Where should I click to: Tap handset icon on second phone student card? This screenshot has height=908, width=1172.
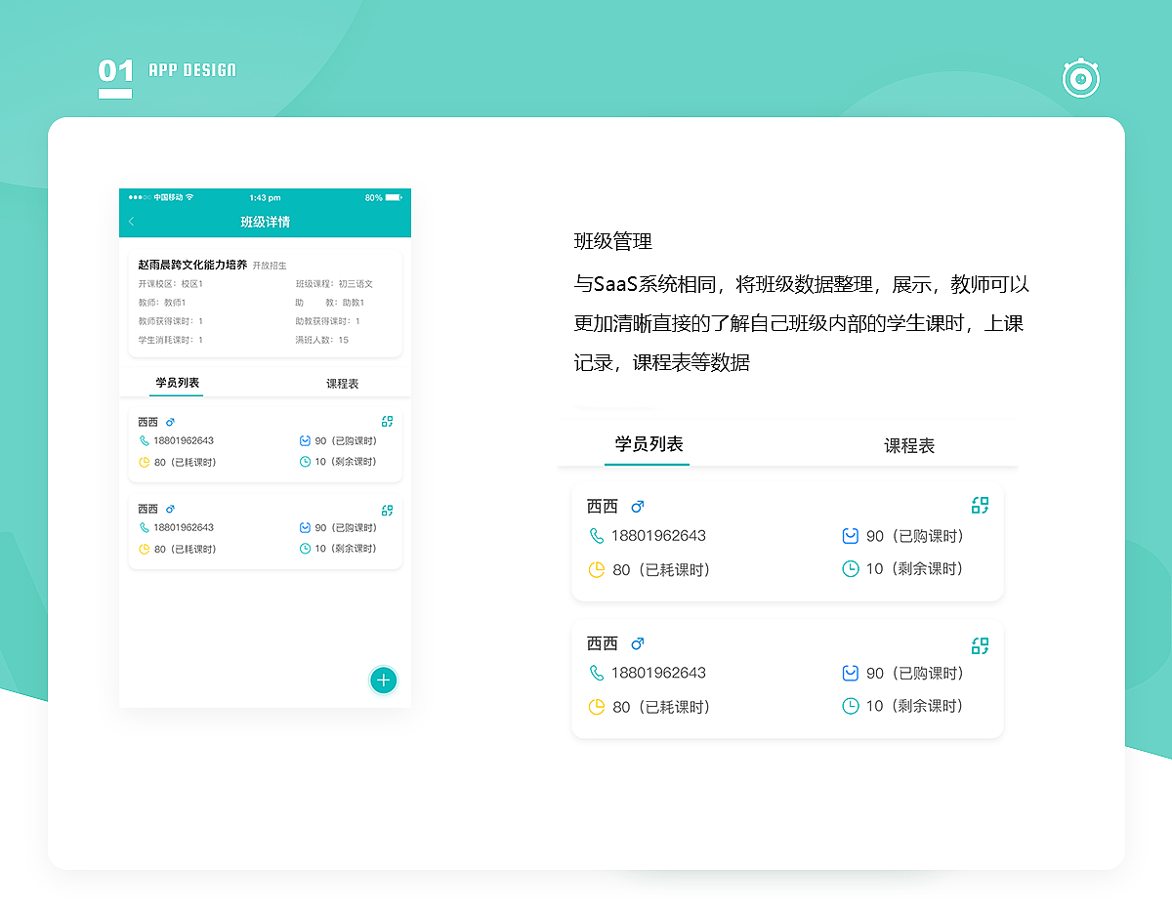pyautogui.click(x=145, y=527)
